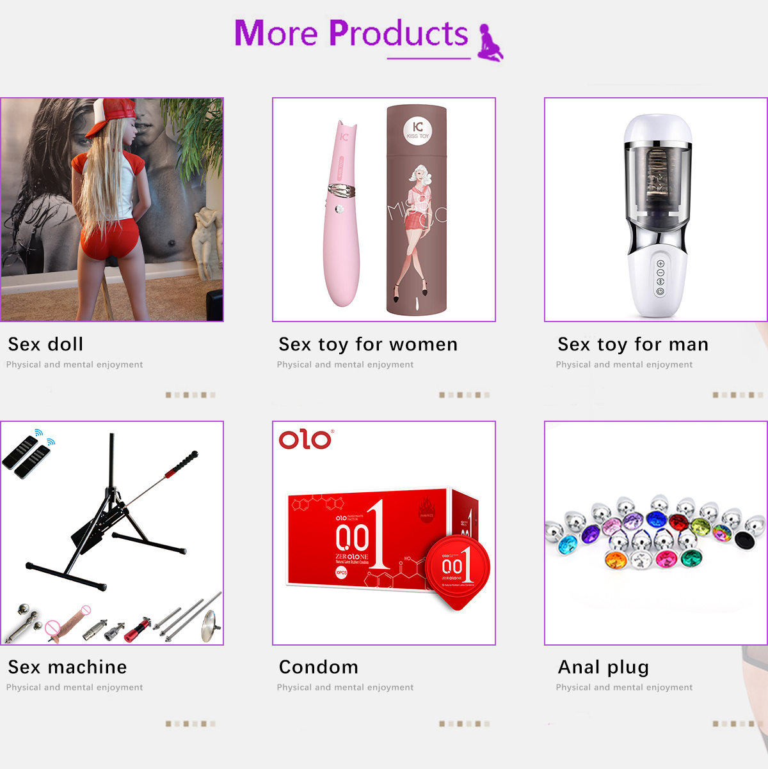This screenshot has width=768, height=769.
Task: Open the Sex toy for women image
Action: click(384, 210)
